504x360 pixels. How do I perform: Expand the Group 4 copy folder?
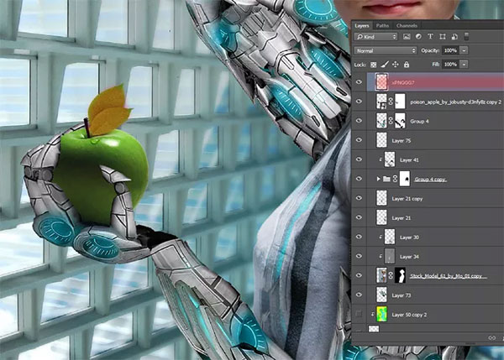(379, 179)
